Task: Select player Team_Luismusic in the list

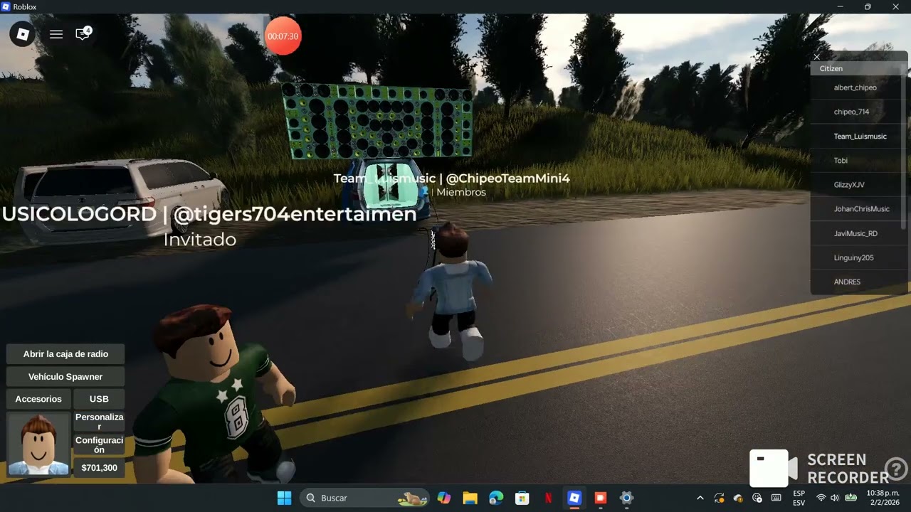Action: point(857,136)
